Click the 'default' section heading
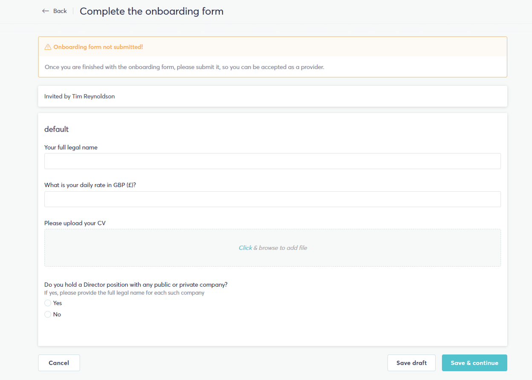 [56, 129]
